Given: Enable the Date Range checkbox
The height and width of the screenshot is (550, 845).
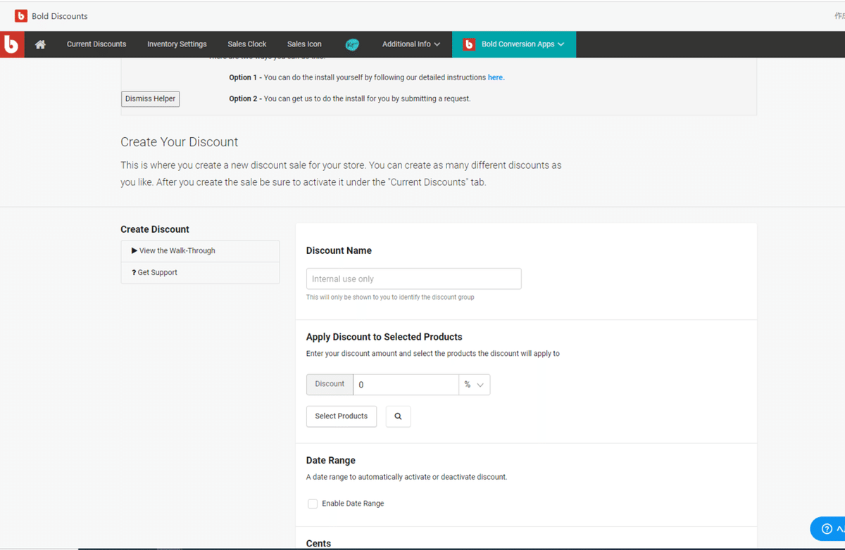Looking at the screenshot, I should pos(313,504).
